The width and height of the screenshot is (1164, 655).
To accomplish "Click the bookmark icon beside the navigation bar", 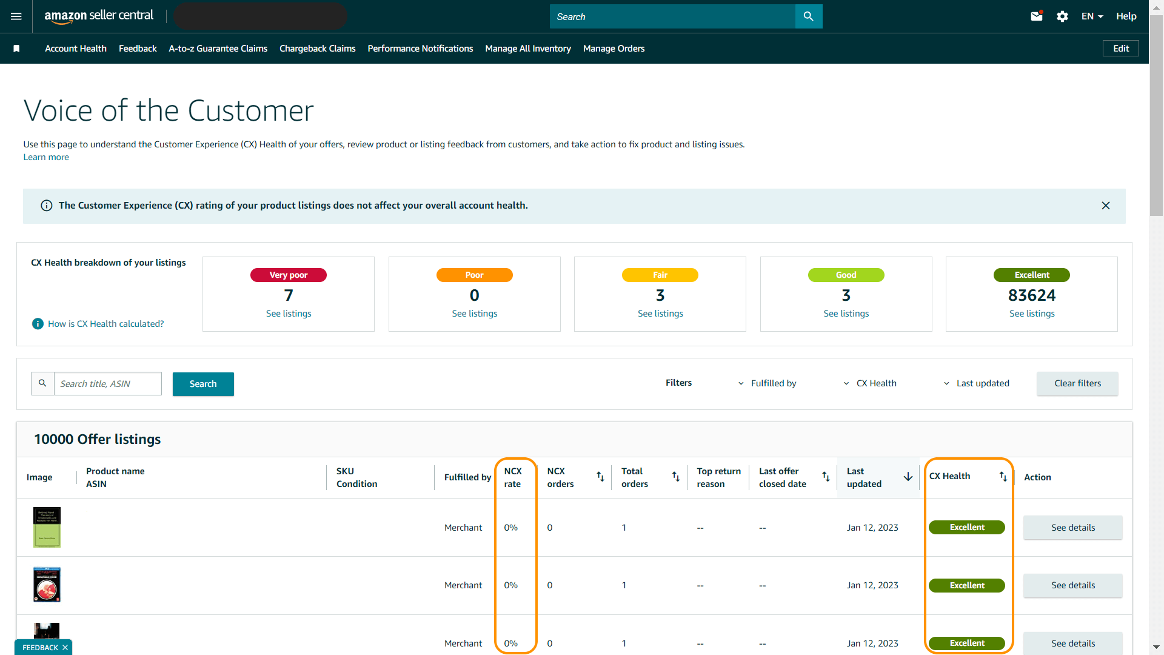I will pyautogui.click(x=16, y=48).
